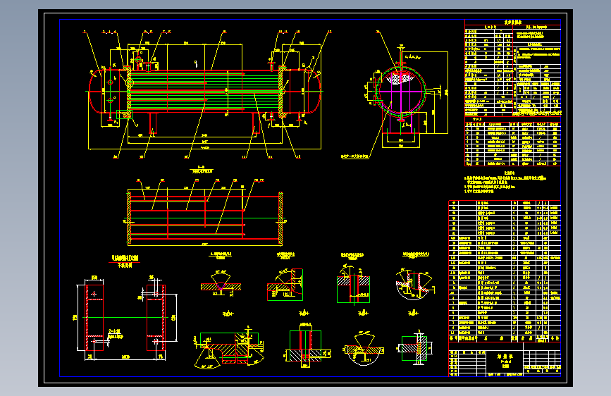Select the technical notes text block

click(505, 183)
